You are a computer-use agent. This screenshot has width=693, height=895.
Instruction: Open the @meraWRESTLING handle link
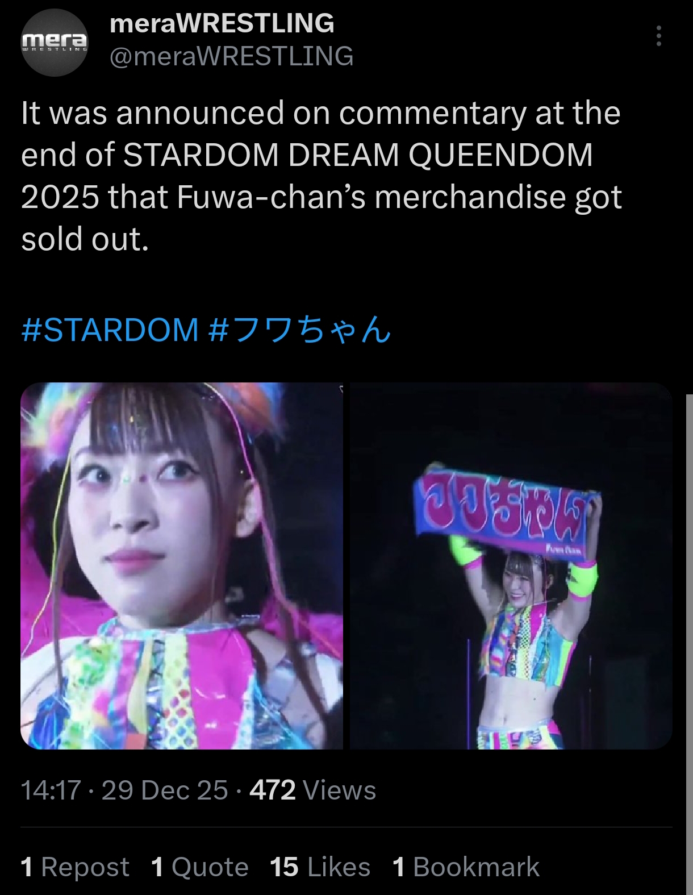[231, 56]
